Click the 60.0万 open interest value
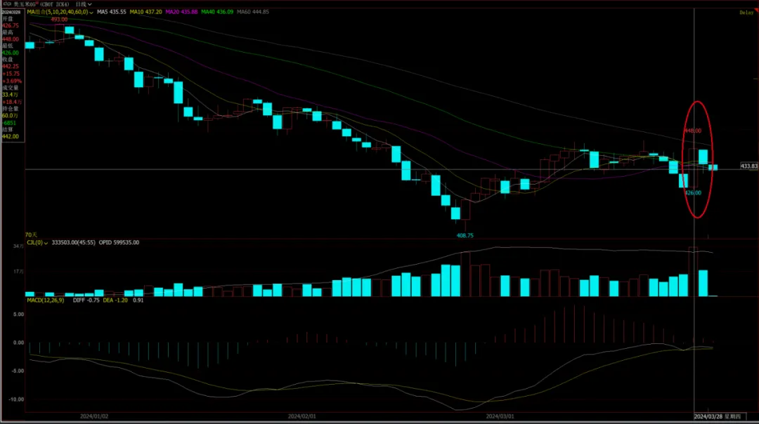Image resolution: width=759 pixels, height=424 pixels. [x=10, y=116]
